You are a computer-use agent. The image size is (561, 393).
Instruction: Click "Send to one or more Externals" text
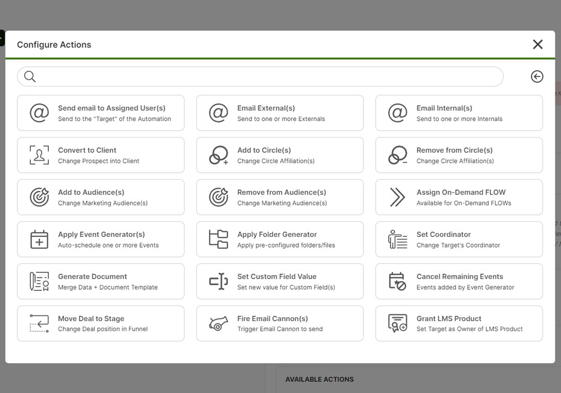pyautogui.click(x=281, y=119)
